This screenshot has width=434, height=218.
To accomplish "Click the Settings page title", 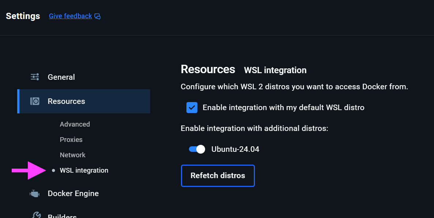I will [x=23, y=16].
